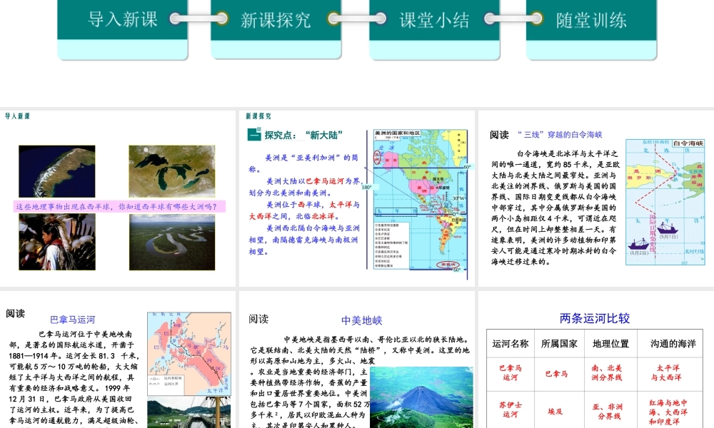The width and height of the screenshot is (714, 428).
Task: Click the 运河名称 table header cell
Action: 511,343
